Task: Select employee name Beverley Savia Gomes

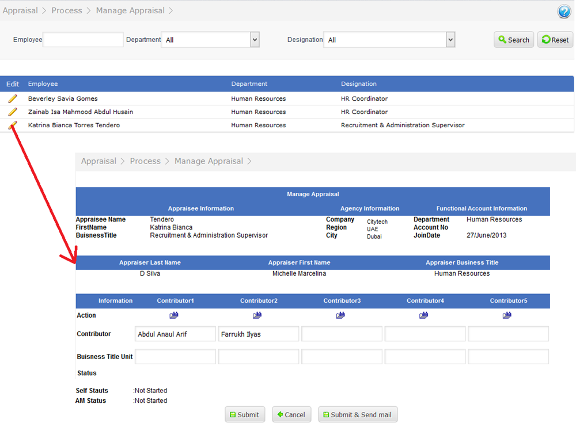Action: (x=63, y=98)
